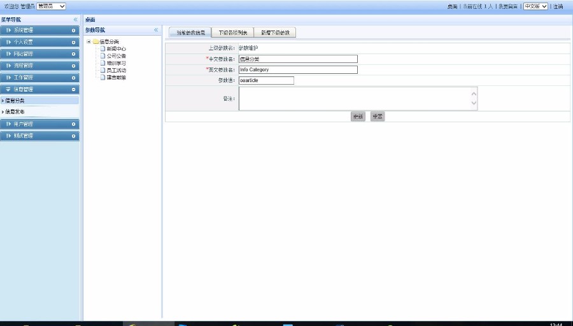Click the 桌面 link in the top bar
The image size is (573, 326).
click(453, 6)
